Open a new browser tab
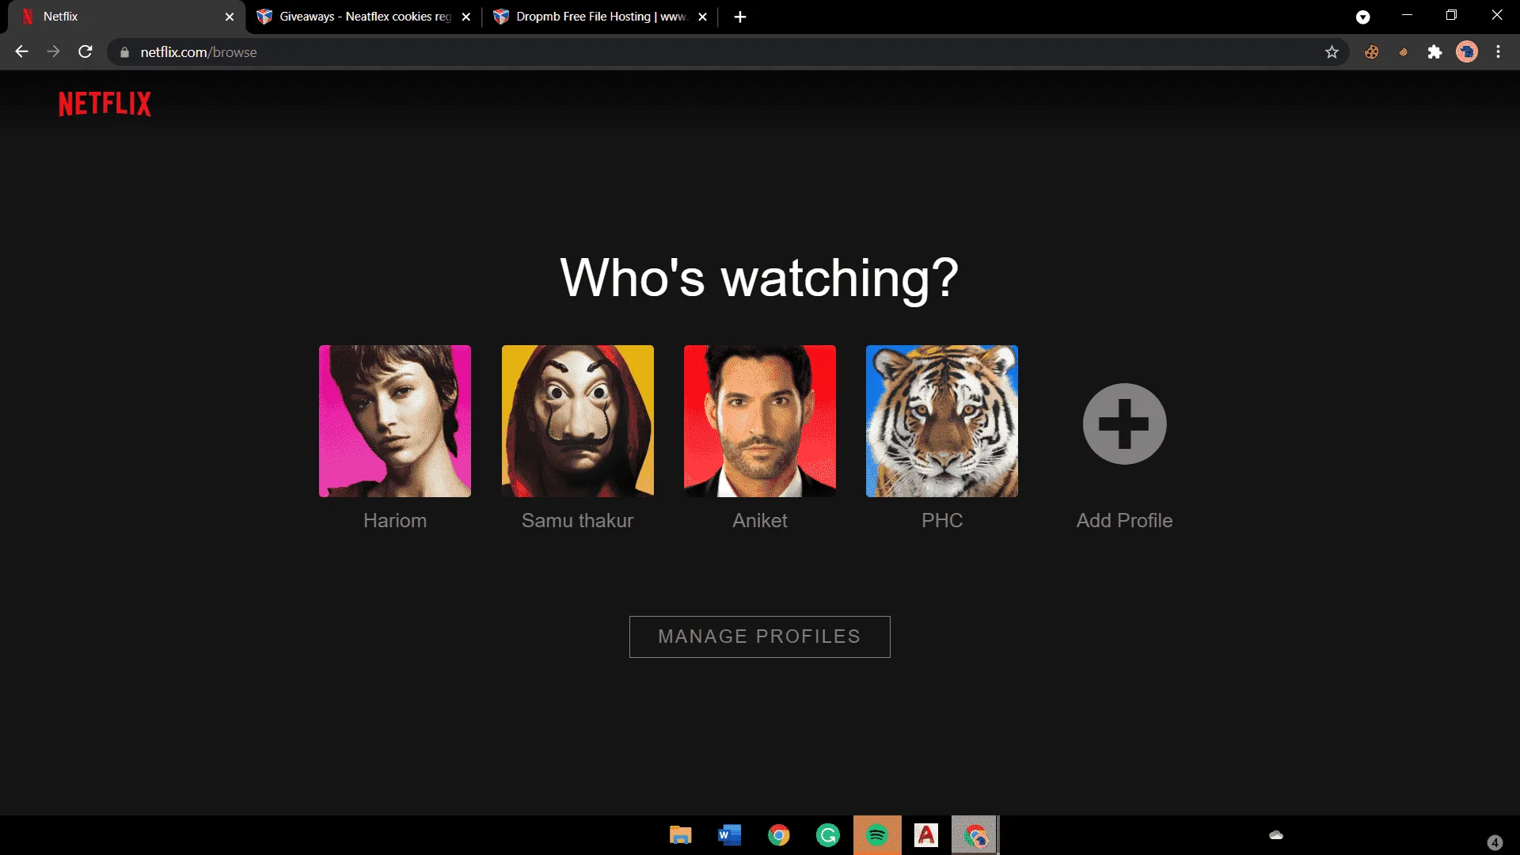 click(740, 17)
